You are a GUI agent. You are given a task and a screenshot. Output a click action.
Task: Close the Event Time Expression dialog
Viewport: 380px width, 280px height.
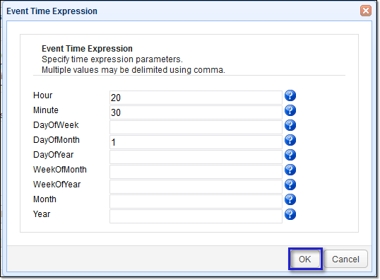point(366,11)
